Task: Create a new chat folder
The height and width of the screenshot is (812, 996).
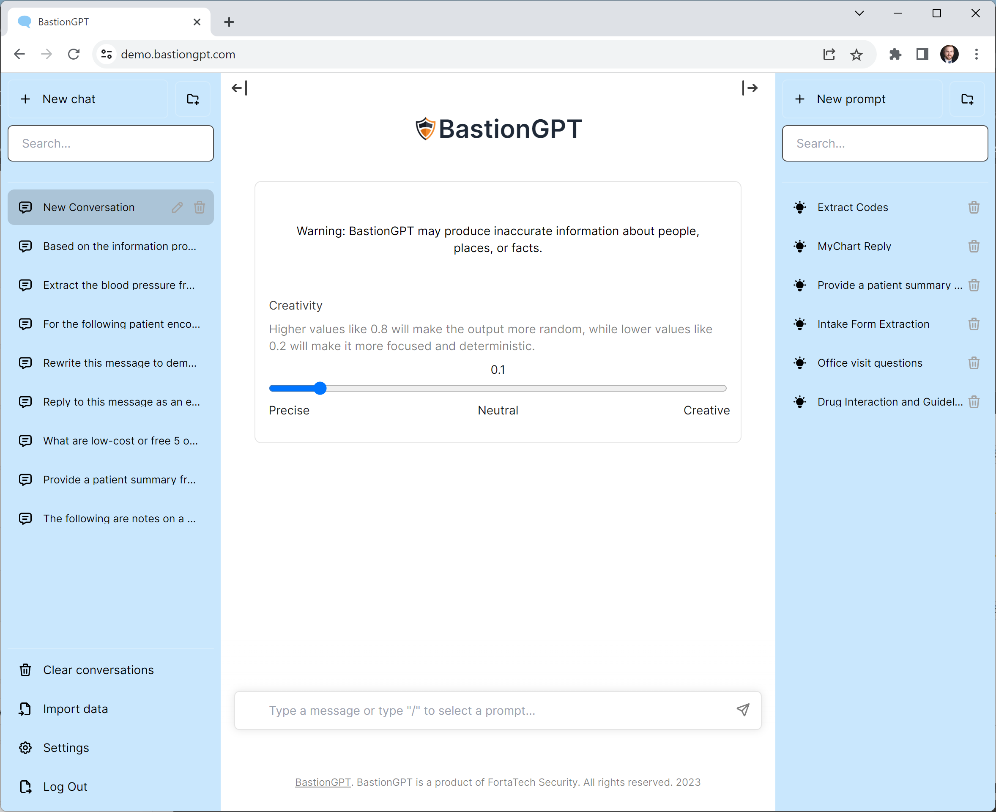Action: click(193, 99)
